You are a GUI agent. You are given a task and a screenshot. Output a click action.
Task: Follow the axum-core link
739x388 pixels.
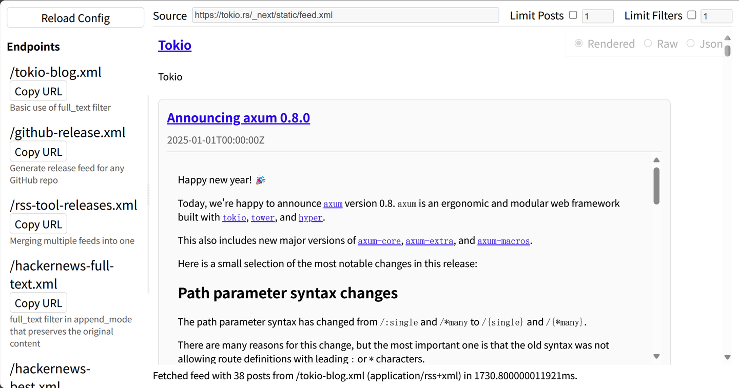coord(379,241)
